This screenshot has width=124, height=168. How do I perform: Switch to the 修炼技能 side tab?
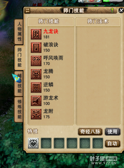click(19, 110)
